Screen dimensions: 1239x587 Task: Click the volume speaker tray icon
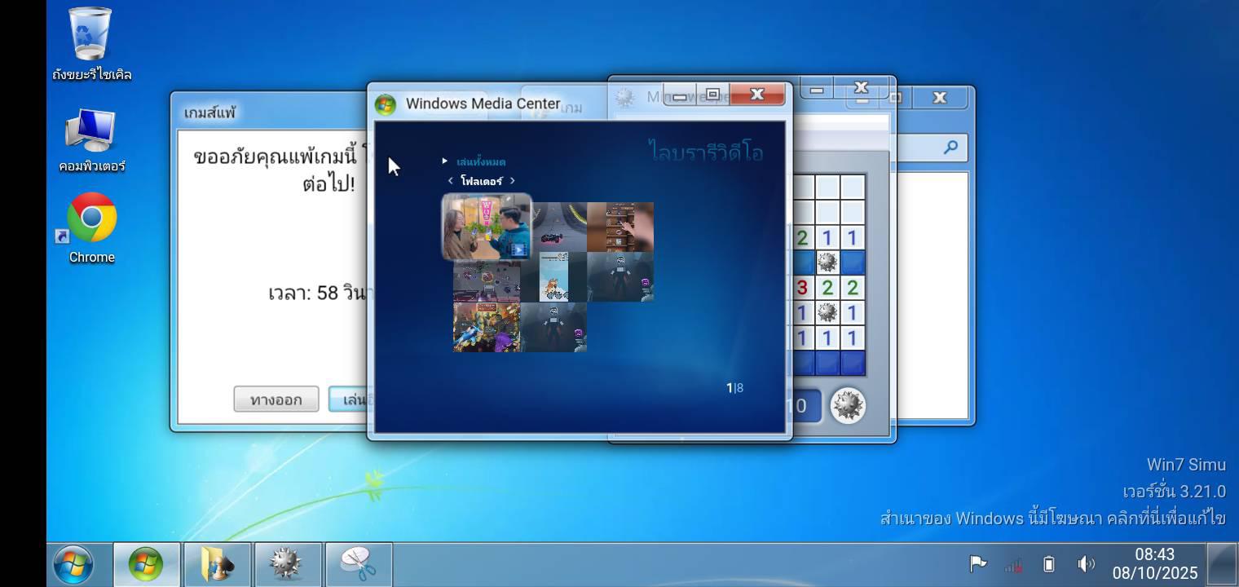1086,564
